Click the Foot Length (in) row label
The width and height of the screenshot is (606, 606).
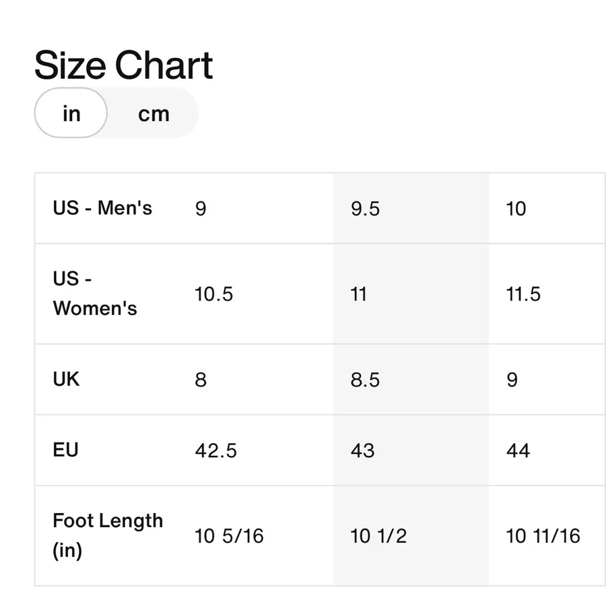[108, 536]
